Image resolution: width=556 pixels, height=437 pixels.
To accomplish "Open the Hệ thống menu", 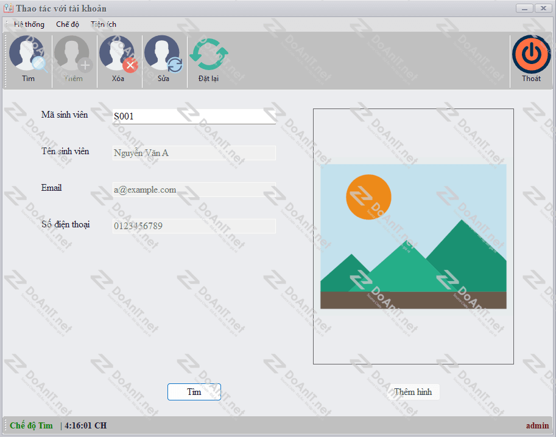I will [x=29, y=24].
